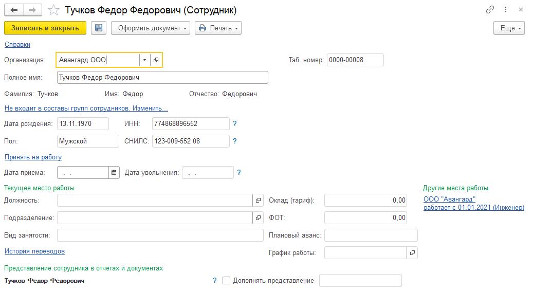
Task: Open the Оформить документ dropdown
Action: coord(151,28)
